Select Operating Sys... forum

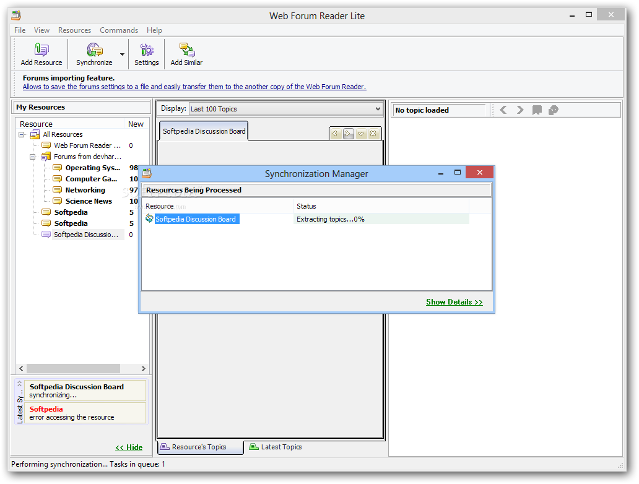point(92,168)
